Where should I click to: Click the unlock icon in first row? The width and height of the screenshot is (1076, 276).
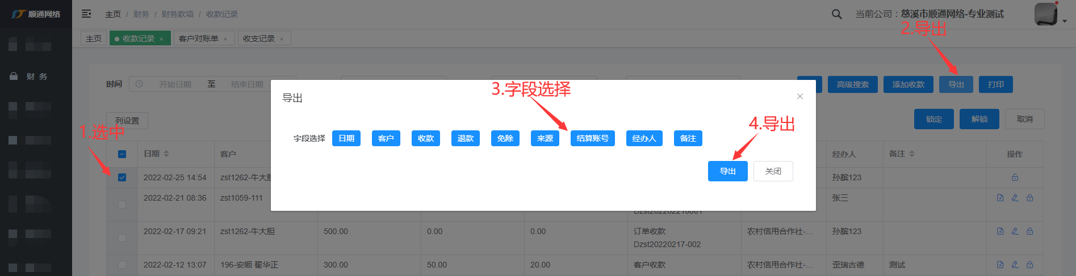(1015, 177)
